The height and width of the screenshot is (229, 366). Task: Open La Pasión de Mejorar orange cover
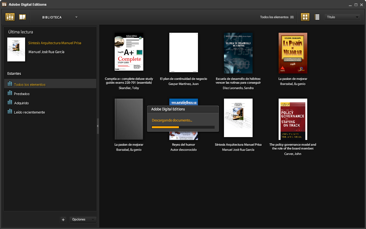click(293, 53)
